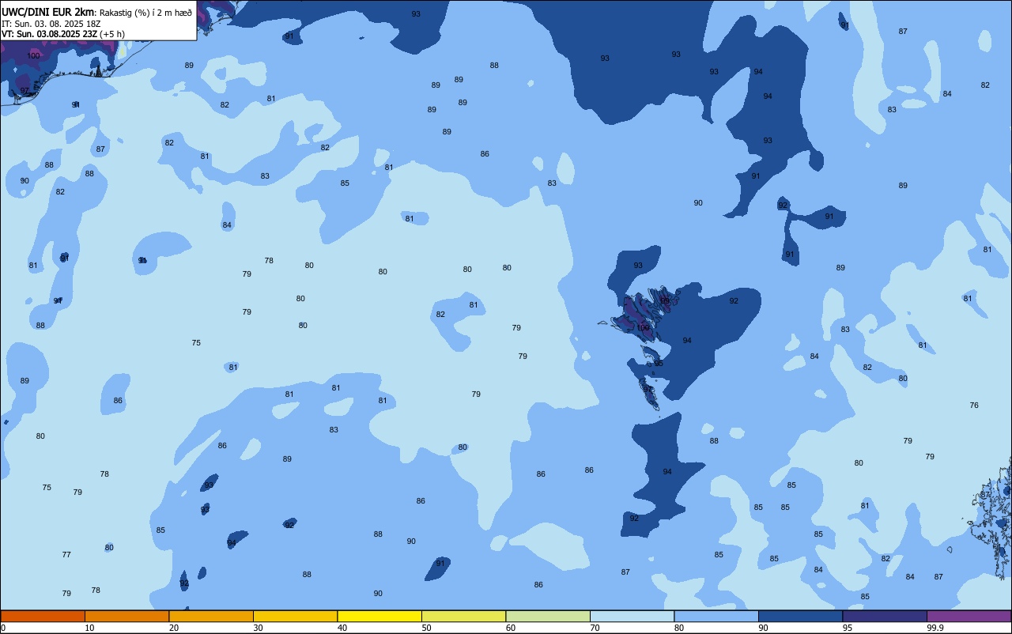Click the title text 'UWC/DINI EUR 2km'
Image resolution: width=1012 pixels, height=634 pixels.
click(x=48, y=12)
